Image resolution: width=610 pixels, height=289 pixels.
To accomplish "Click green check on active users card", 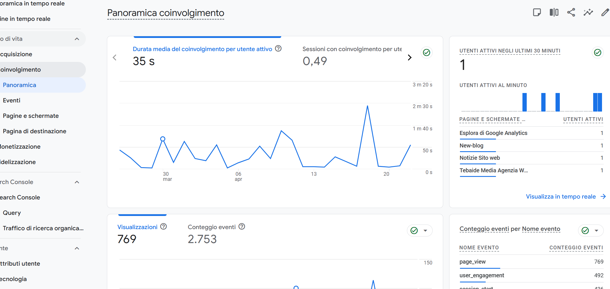I will click(x=597, y=52).
